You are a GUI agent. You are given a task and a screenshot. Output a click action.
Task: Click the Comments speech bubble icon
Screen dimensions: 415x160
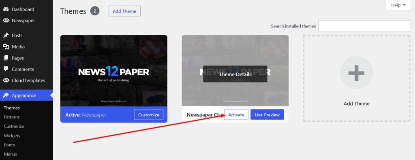pos(6,69)
